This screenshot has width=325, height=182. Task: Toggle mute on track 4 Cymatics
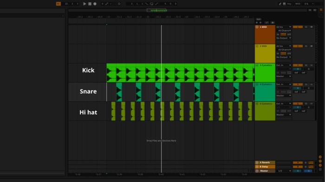tap(312, 84)
